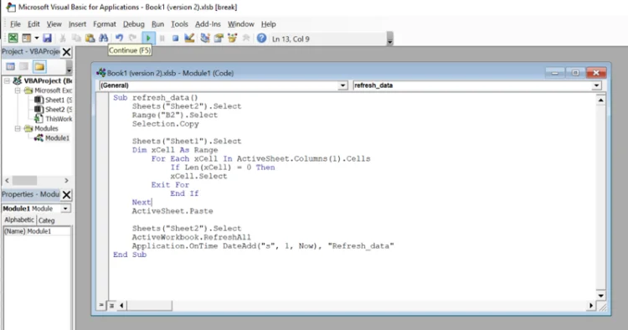Toggle Procedure View button at bottom left
The height and width of the screenshot is (330, 628).
pyautogui.click(x=101, y=306)
